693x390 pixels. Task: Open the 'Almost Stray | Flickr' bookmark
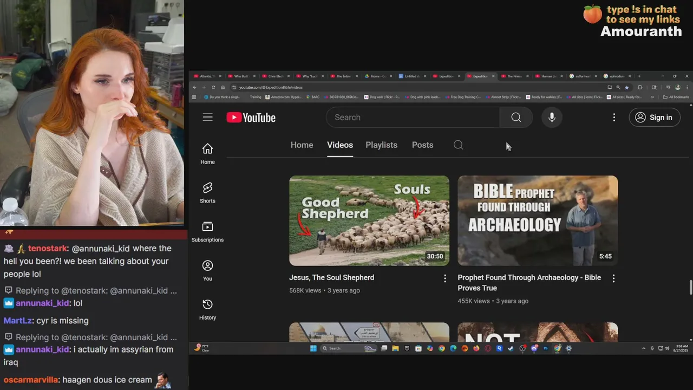coord(504,97)
